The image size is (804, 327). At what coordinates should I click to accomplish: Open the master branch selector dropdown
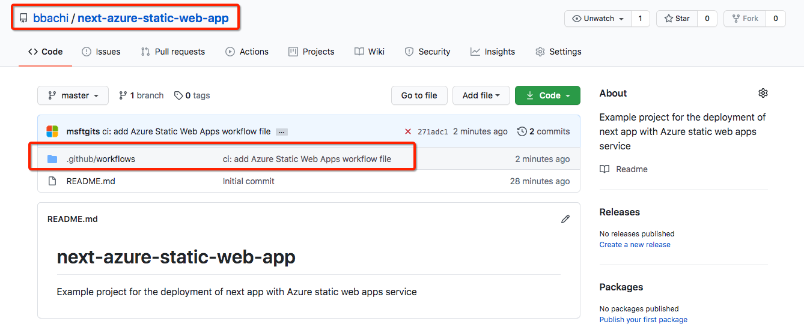(x=73, y=95)
